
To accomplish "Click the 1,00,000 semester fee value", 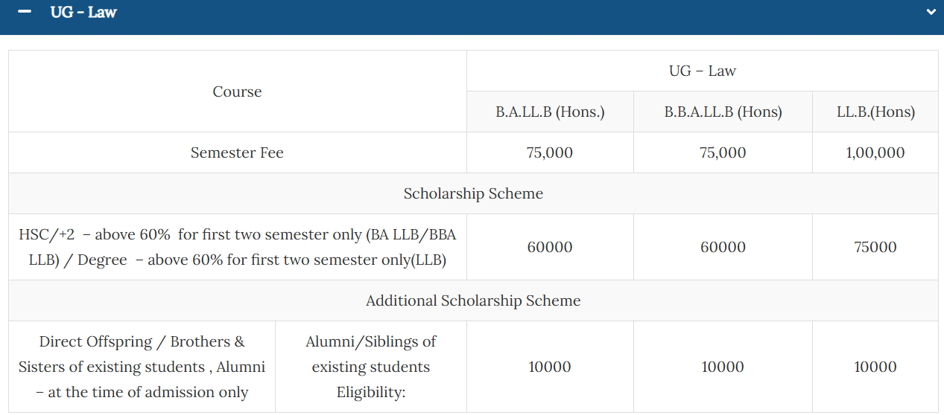I will click(x=875, y=152).
